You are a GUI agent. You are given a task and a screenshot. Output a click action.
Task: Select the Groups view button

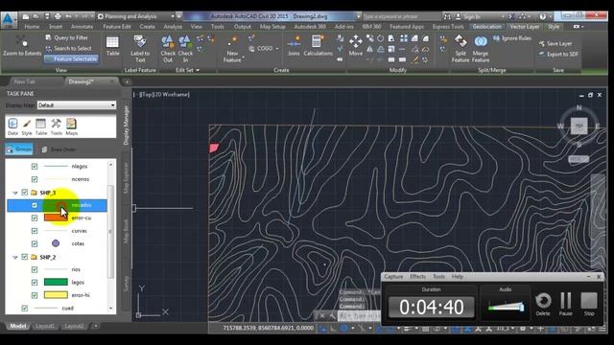pyautogui.click(x=19, y=149)
